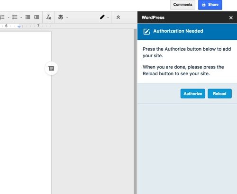Click the numbered list icon

(x=2, y=17)
